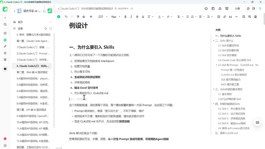Toggle the split view layout icon
This screenshot has width=265, height=149.
tap(253, 8)
